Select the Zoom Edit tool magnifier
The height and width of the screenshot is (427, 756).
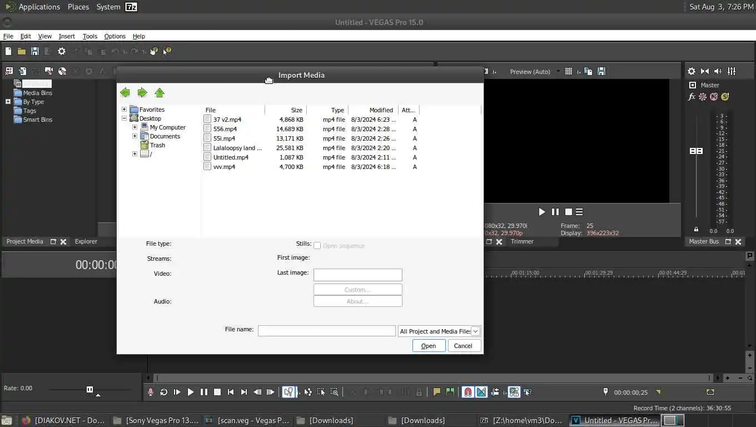tap(334, 392)
